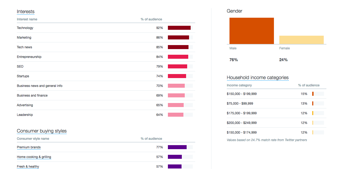Viewport: 339px width, 169px height.
Task: Select the Male gender bar
Action: [x=251, y=30]
